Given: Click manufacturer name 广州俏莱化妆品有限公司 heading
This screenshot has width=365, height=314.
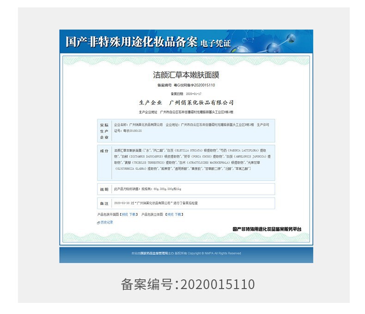Looking at the screenshot, I should [201, 103].
